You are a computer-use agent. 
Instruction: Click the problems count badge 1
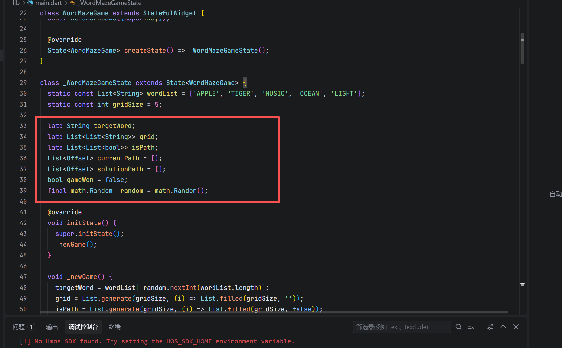pos(31,327)
